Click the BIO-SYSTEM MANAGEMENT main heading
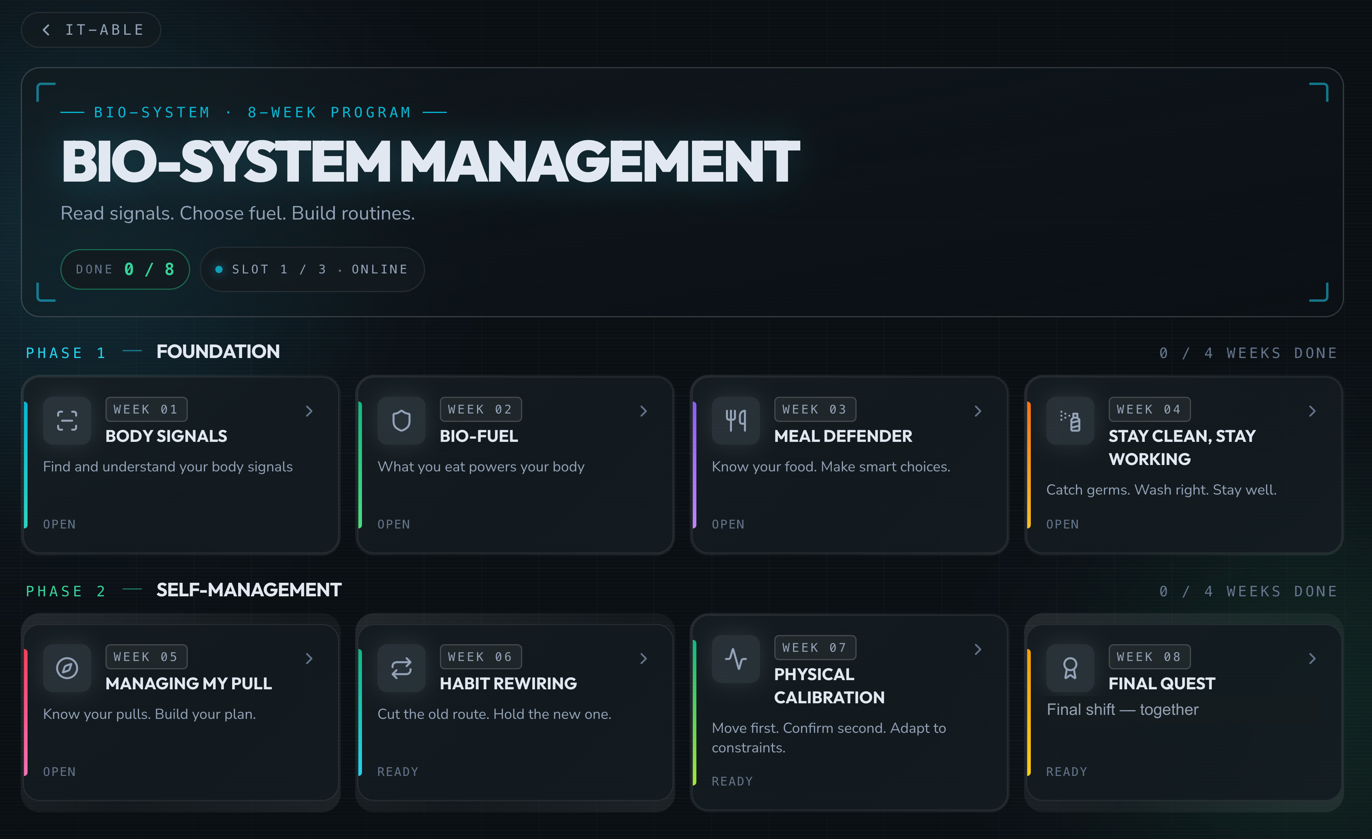The image size is (1372, 839). pos(430,162)
